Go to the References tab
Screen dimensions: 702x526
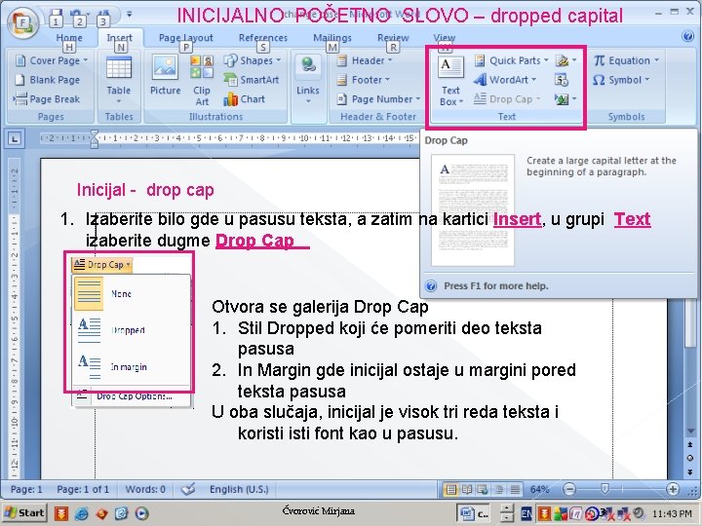263,38
